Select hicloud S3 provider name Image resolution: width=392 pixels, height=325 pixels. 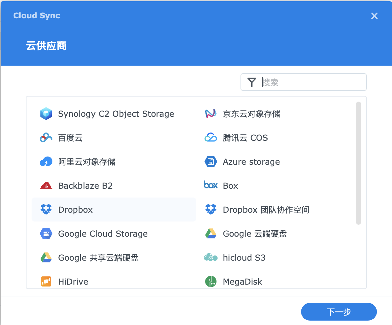(x=244, y=258)
